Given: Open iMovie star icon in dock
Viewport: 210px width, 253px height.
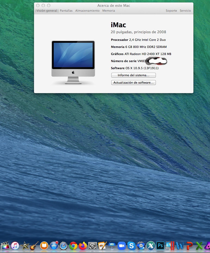Looking at the screenshot, I should pos(25,246).
